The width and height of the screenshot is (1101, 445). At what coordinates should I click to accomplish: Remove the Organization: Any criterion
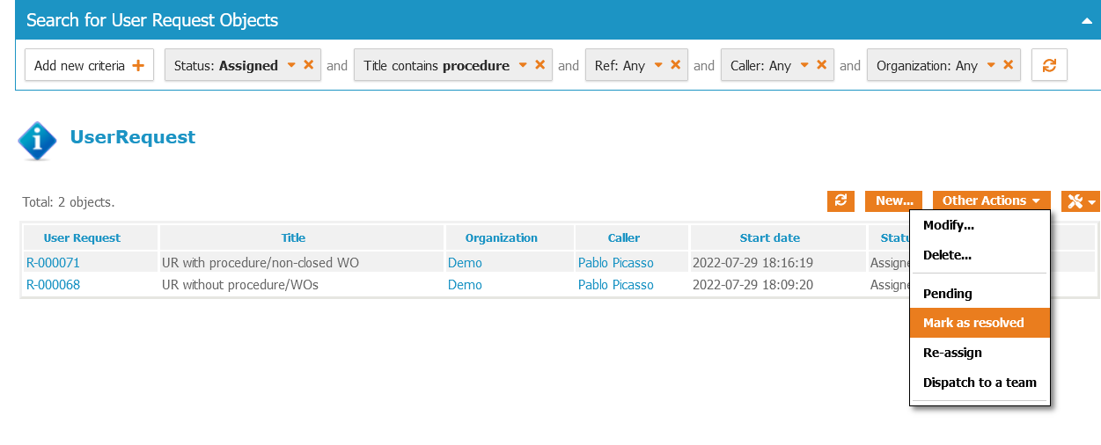pos(1008,65)
